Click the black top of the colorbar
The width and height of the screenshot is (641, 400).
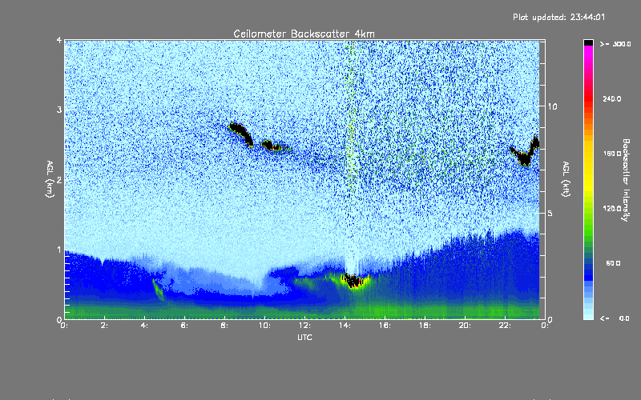[x=588, y=42]
